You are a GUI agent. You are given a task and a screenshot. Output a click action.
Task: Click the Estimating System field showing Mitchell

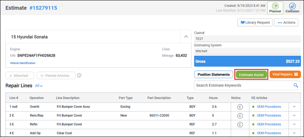[248, 51]
